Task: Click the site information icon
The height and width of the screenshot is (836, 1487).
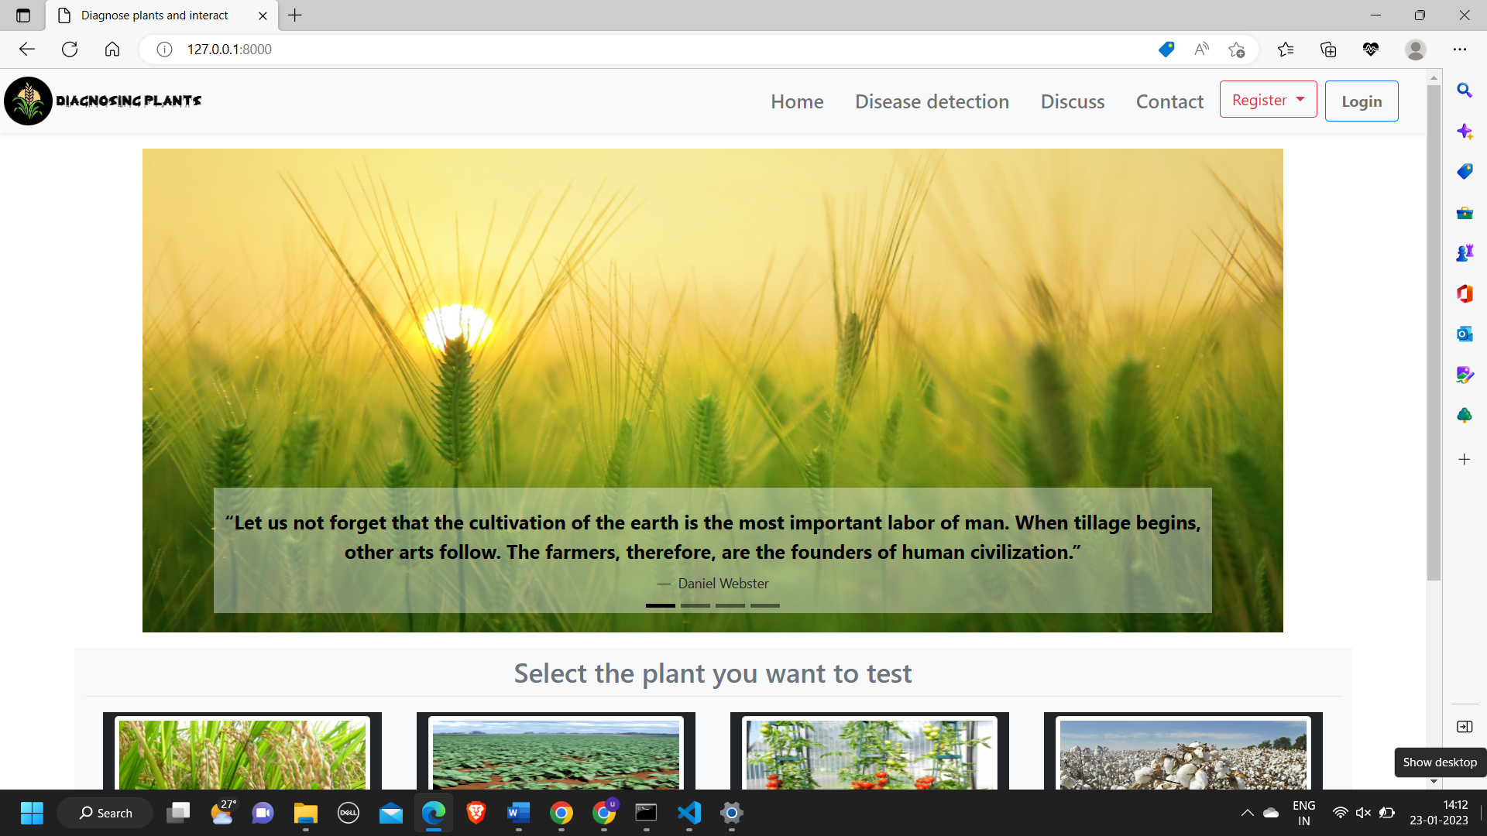Action: (164, 50)
